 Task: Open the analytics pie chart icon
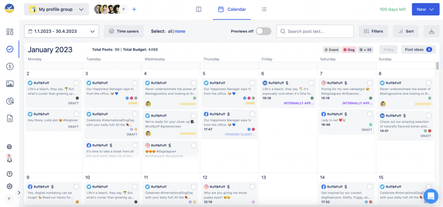click(10, 101)
